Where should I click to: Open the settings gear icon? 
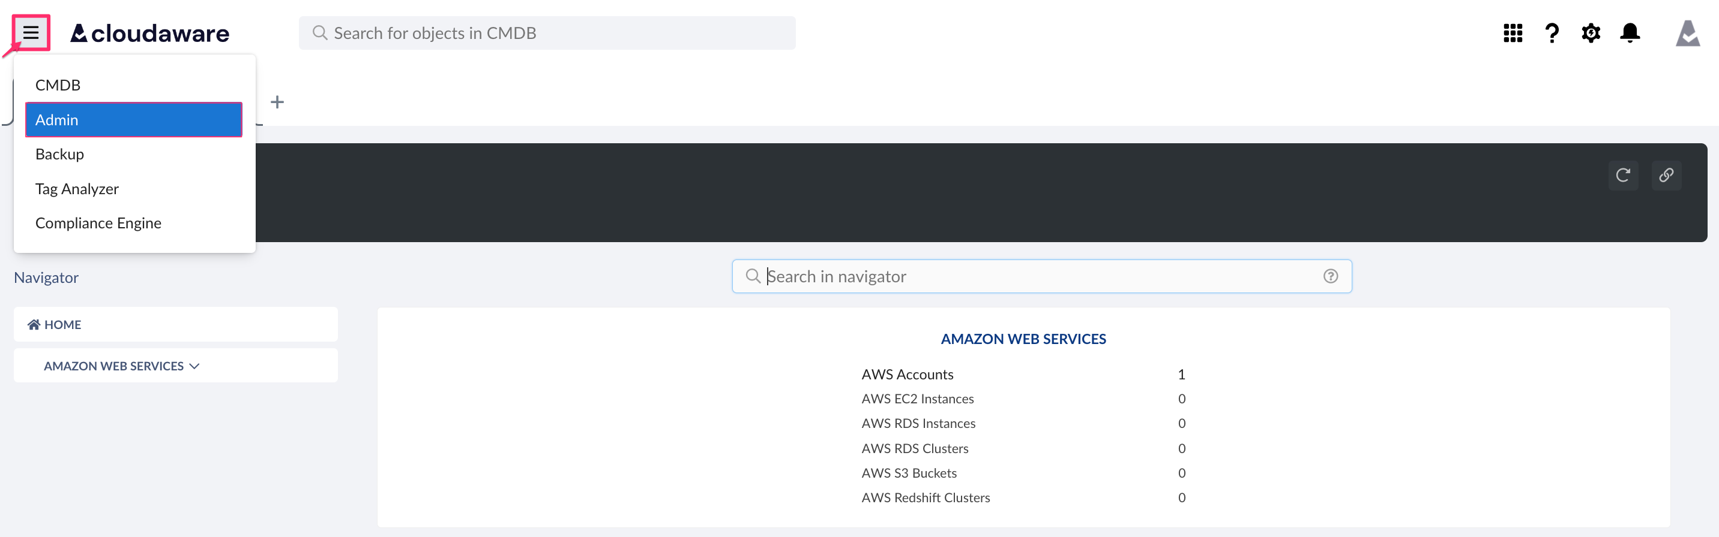[1590, 32]
